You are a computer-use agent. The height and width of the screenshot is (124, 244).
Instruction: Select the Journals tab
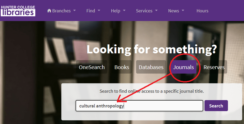coord(183,67)
